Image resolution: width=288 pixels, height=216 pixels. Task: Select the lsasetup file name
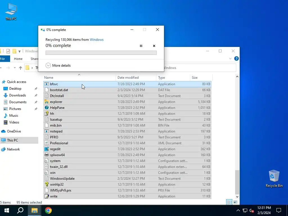[56, 120]
